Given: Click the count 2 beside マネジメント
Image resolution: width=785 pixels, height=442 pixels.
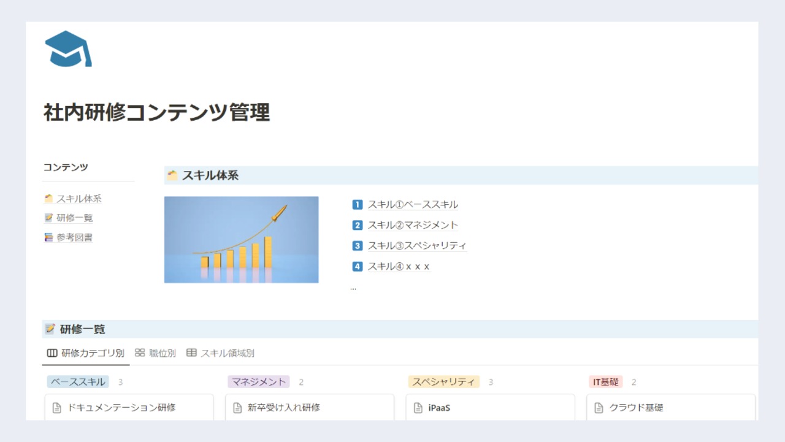Looking at the screenshot, I should click(x=301, y=382).
